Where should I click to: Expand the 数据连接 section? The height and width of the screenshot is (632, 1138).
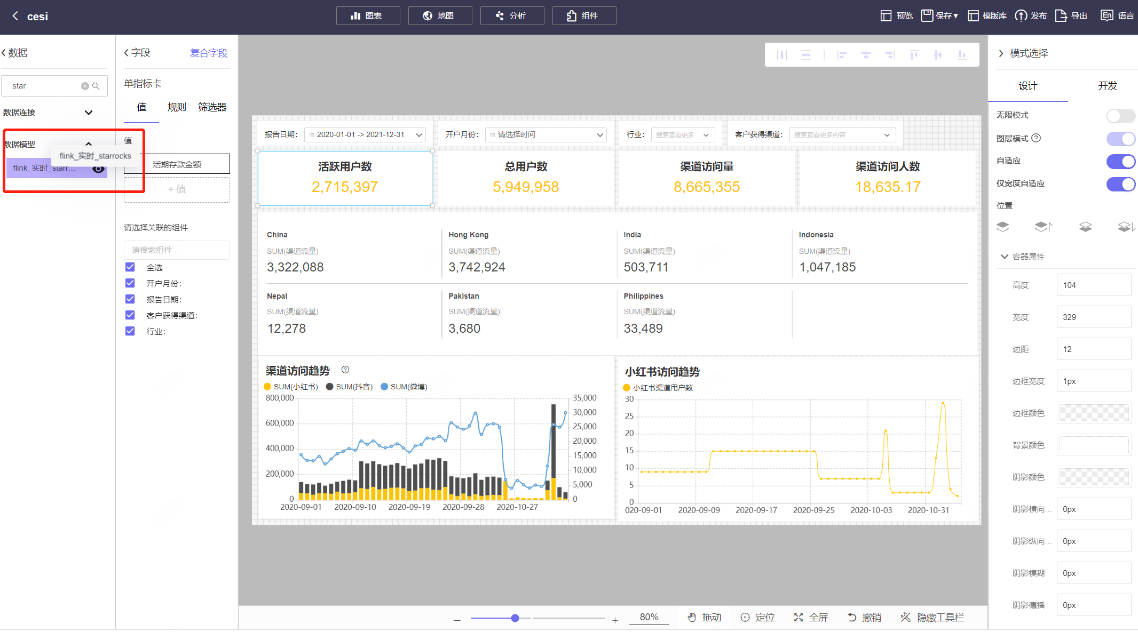coord(89,113)
